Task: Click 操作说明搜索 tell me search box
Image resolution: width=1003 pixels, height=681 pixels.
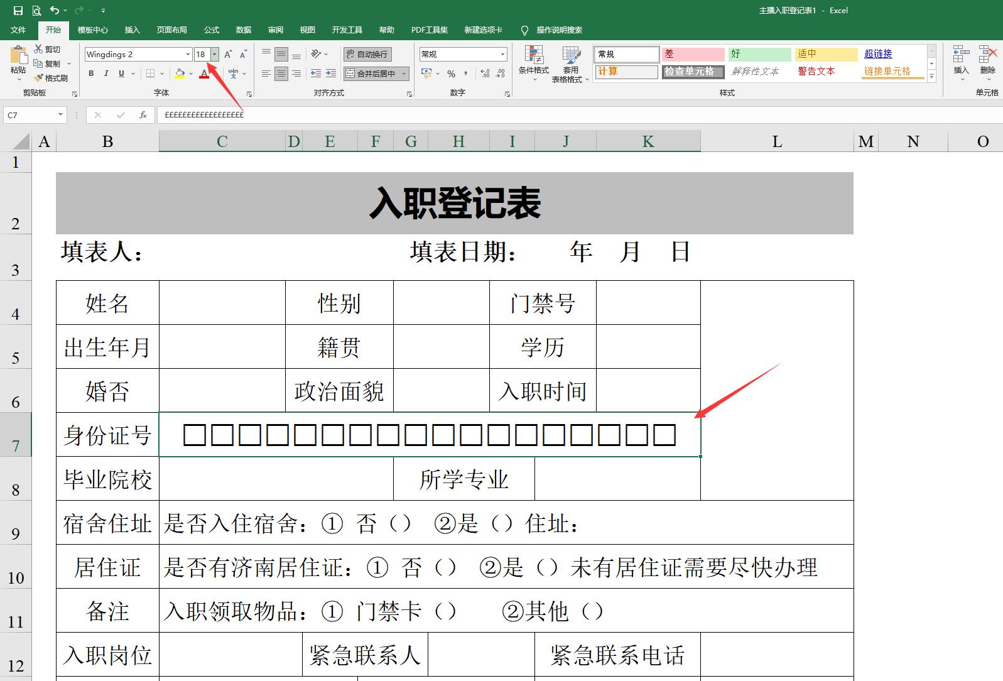Action: click(x=559, y=30)
